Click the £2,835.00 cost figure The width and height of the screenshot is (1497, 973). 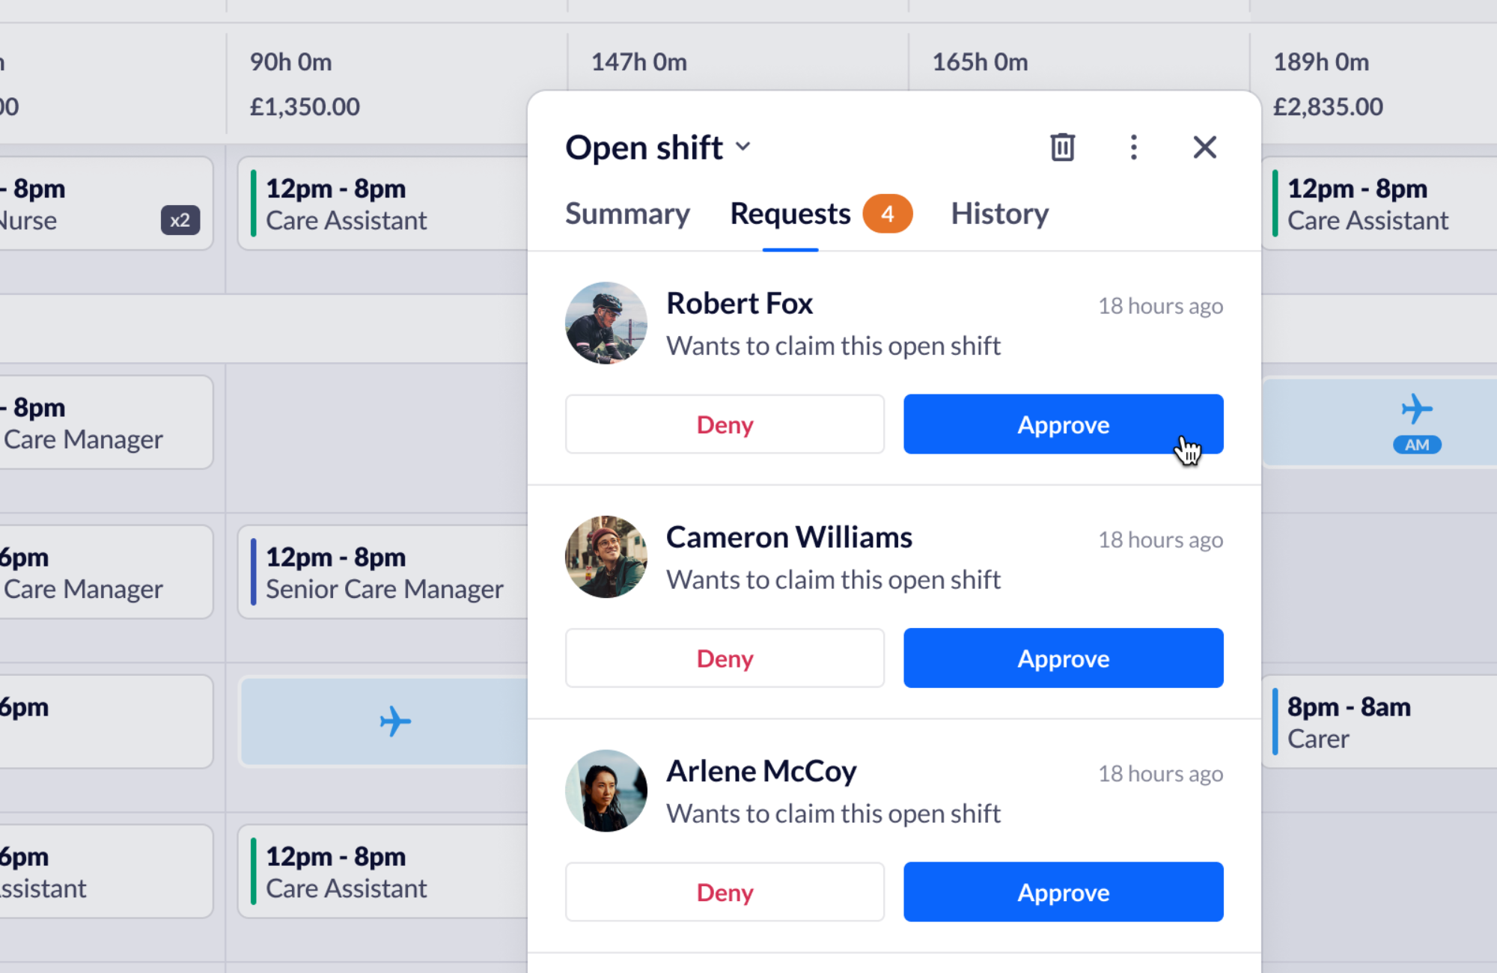[x=1328, y=107]
